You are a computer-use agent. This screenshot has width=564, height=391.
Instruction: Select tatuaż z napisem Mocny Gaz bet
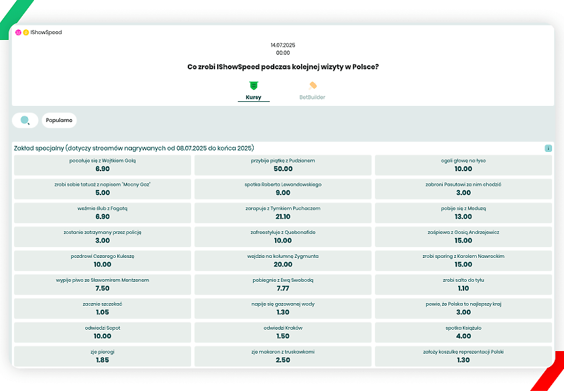pyautogui.click(x=103, y=189)
